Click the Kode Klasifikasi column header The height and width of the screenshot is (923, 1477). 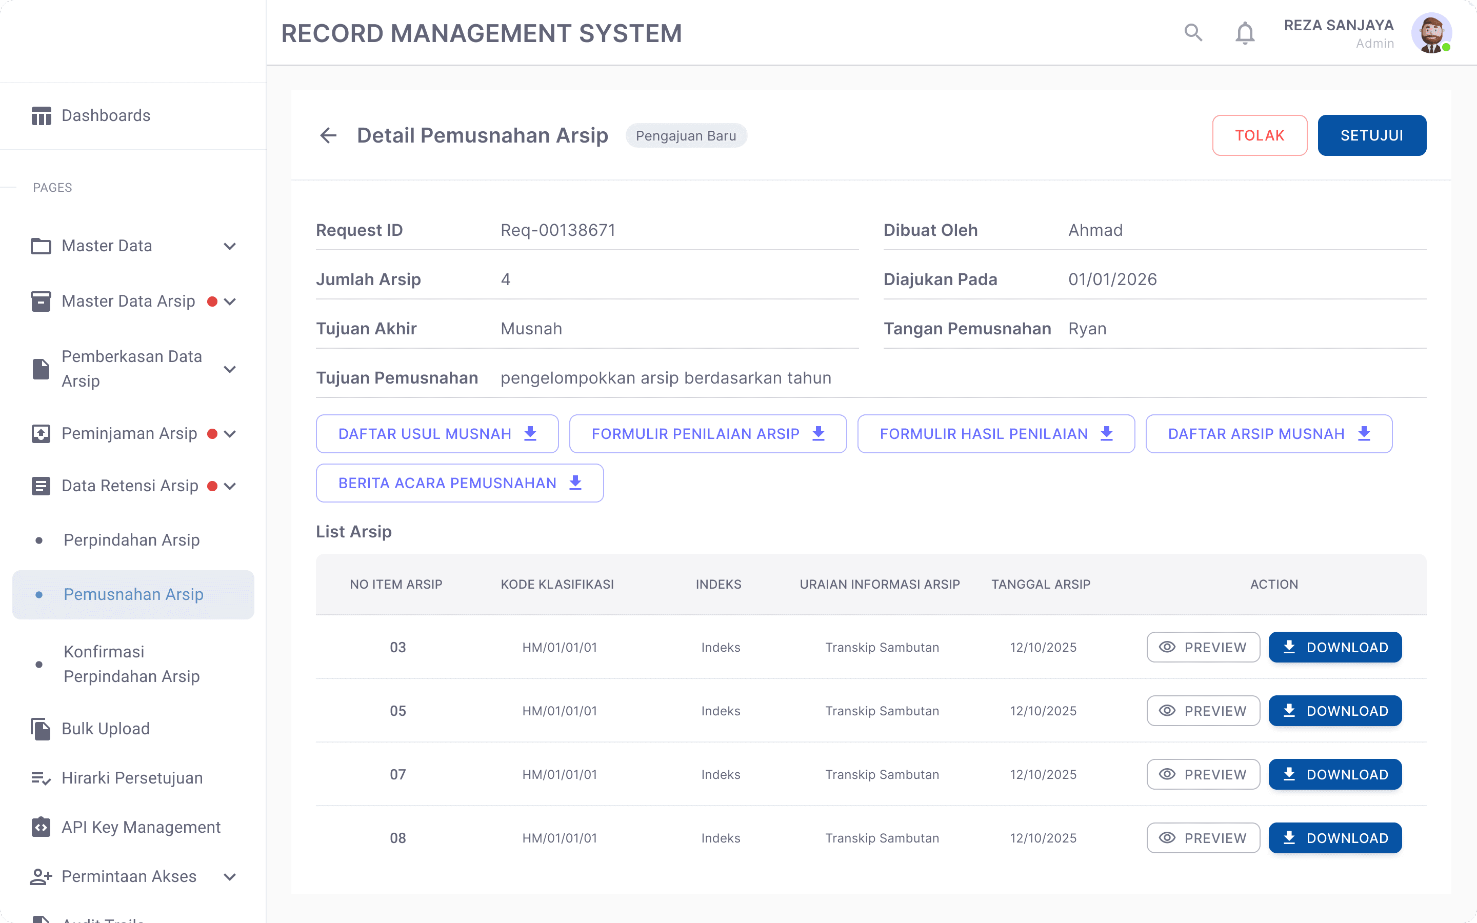(557, 584)
